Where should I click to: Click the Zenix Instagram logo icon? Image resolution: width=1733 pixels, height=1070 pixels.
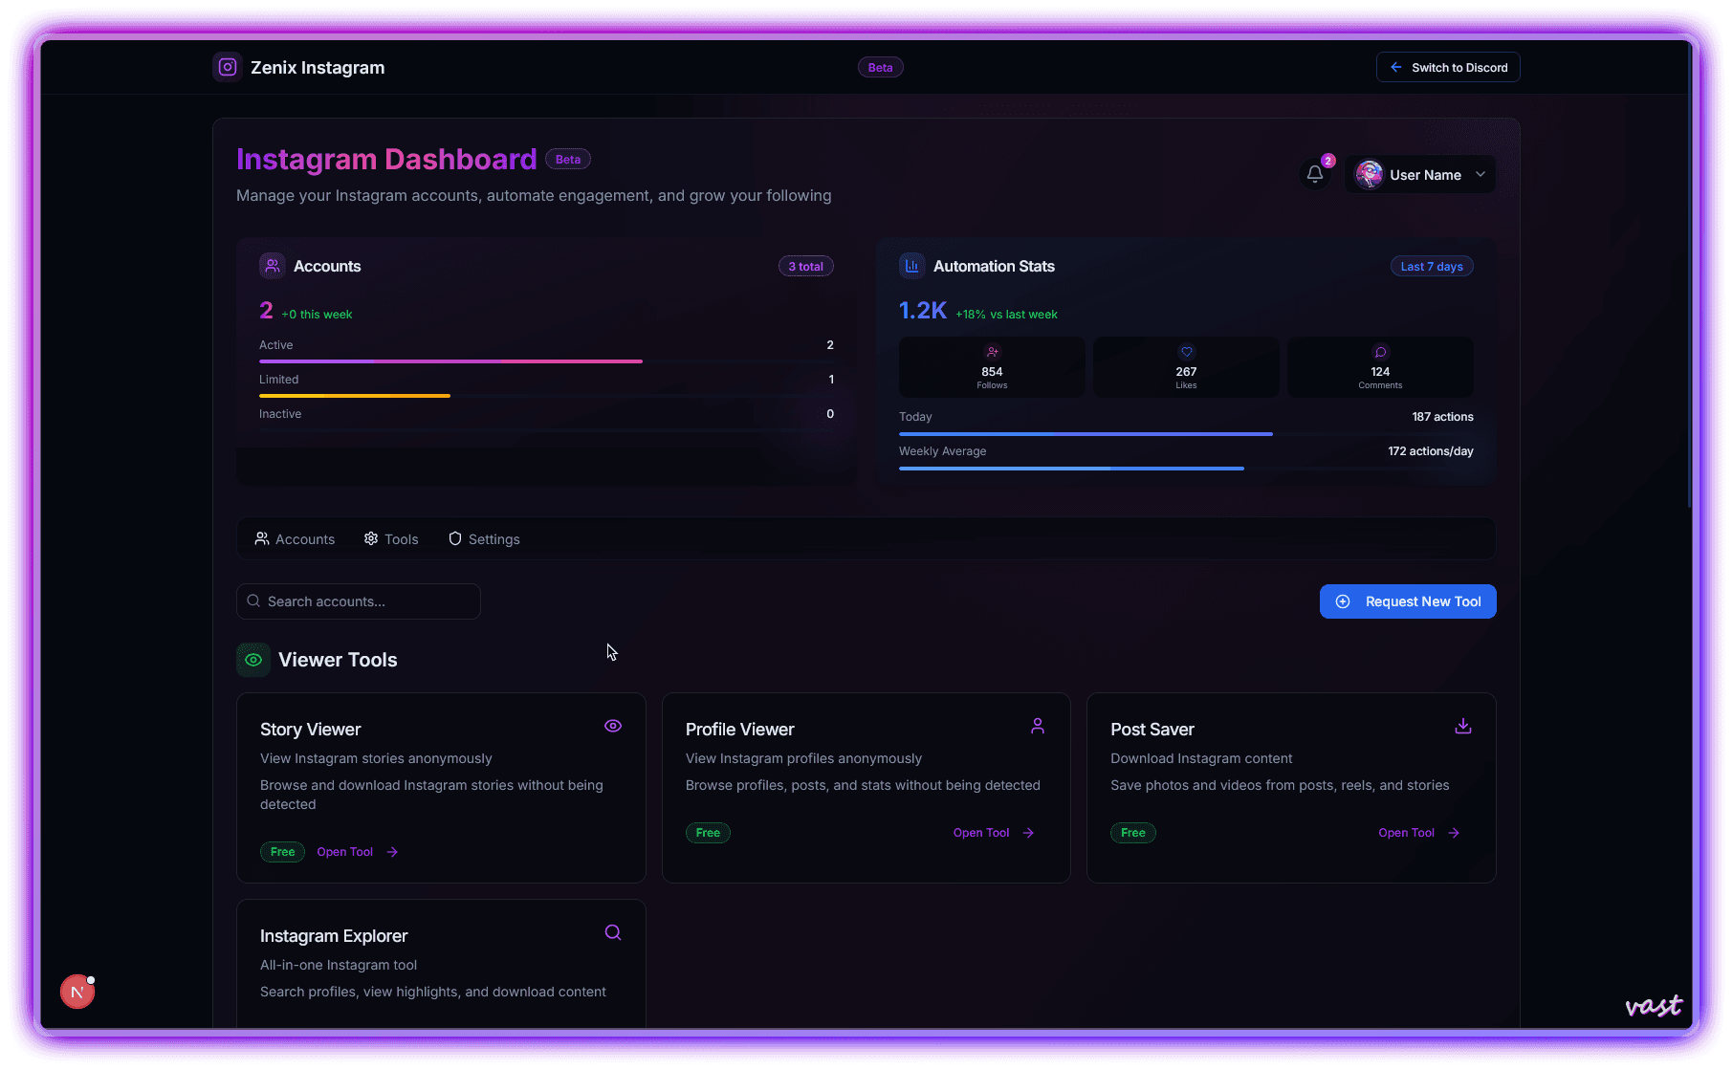click(x=228, y=67)
